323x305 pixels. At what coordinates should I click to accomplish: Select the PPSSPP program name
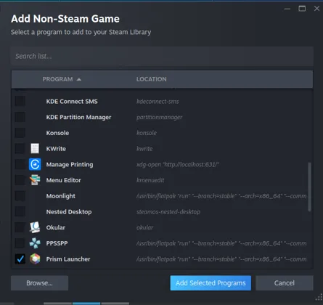(x=57, y=243)
